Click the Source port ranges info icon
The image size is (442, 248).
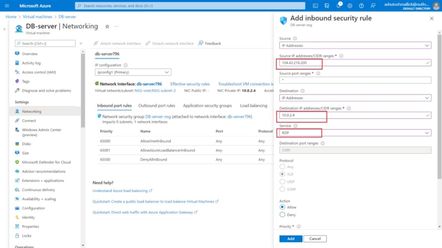[318, 73]
